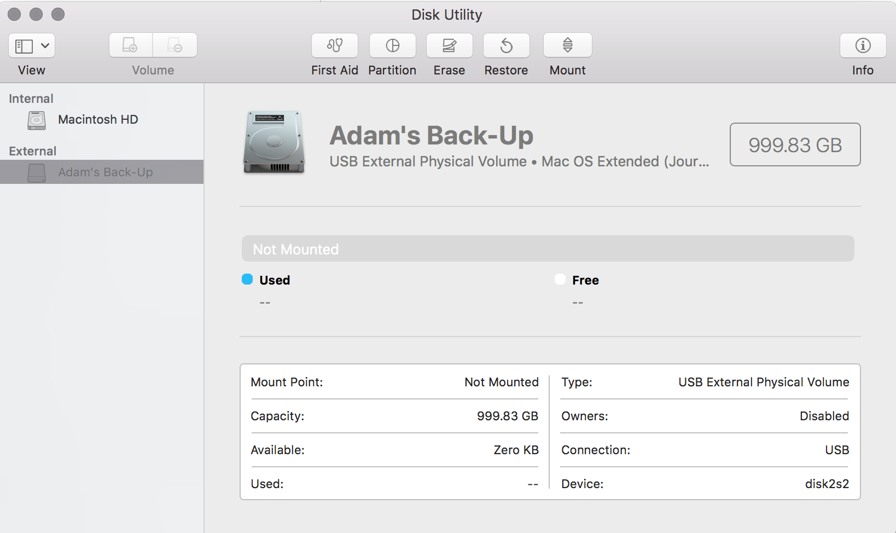The width and height of the screenshot is (896, 533).
Task: Click the Capacity value 999.83 GB
Action: pos(508,416)
